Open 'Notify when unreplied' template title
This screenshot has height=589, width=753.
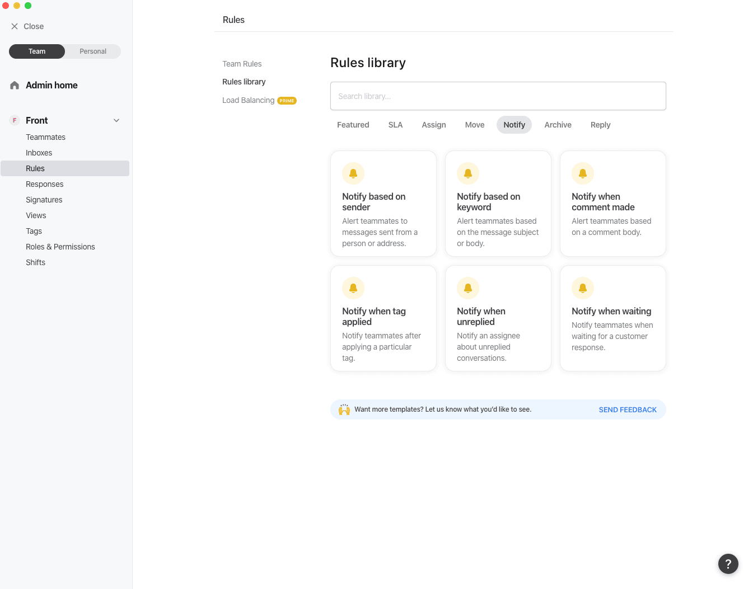pos(481,317)
